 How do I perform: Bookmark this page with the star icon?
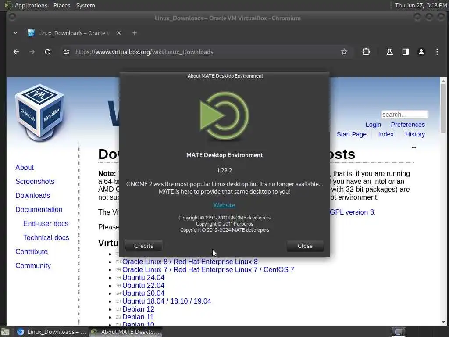click(x=344, y=52)
